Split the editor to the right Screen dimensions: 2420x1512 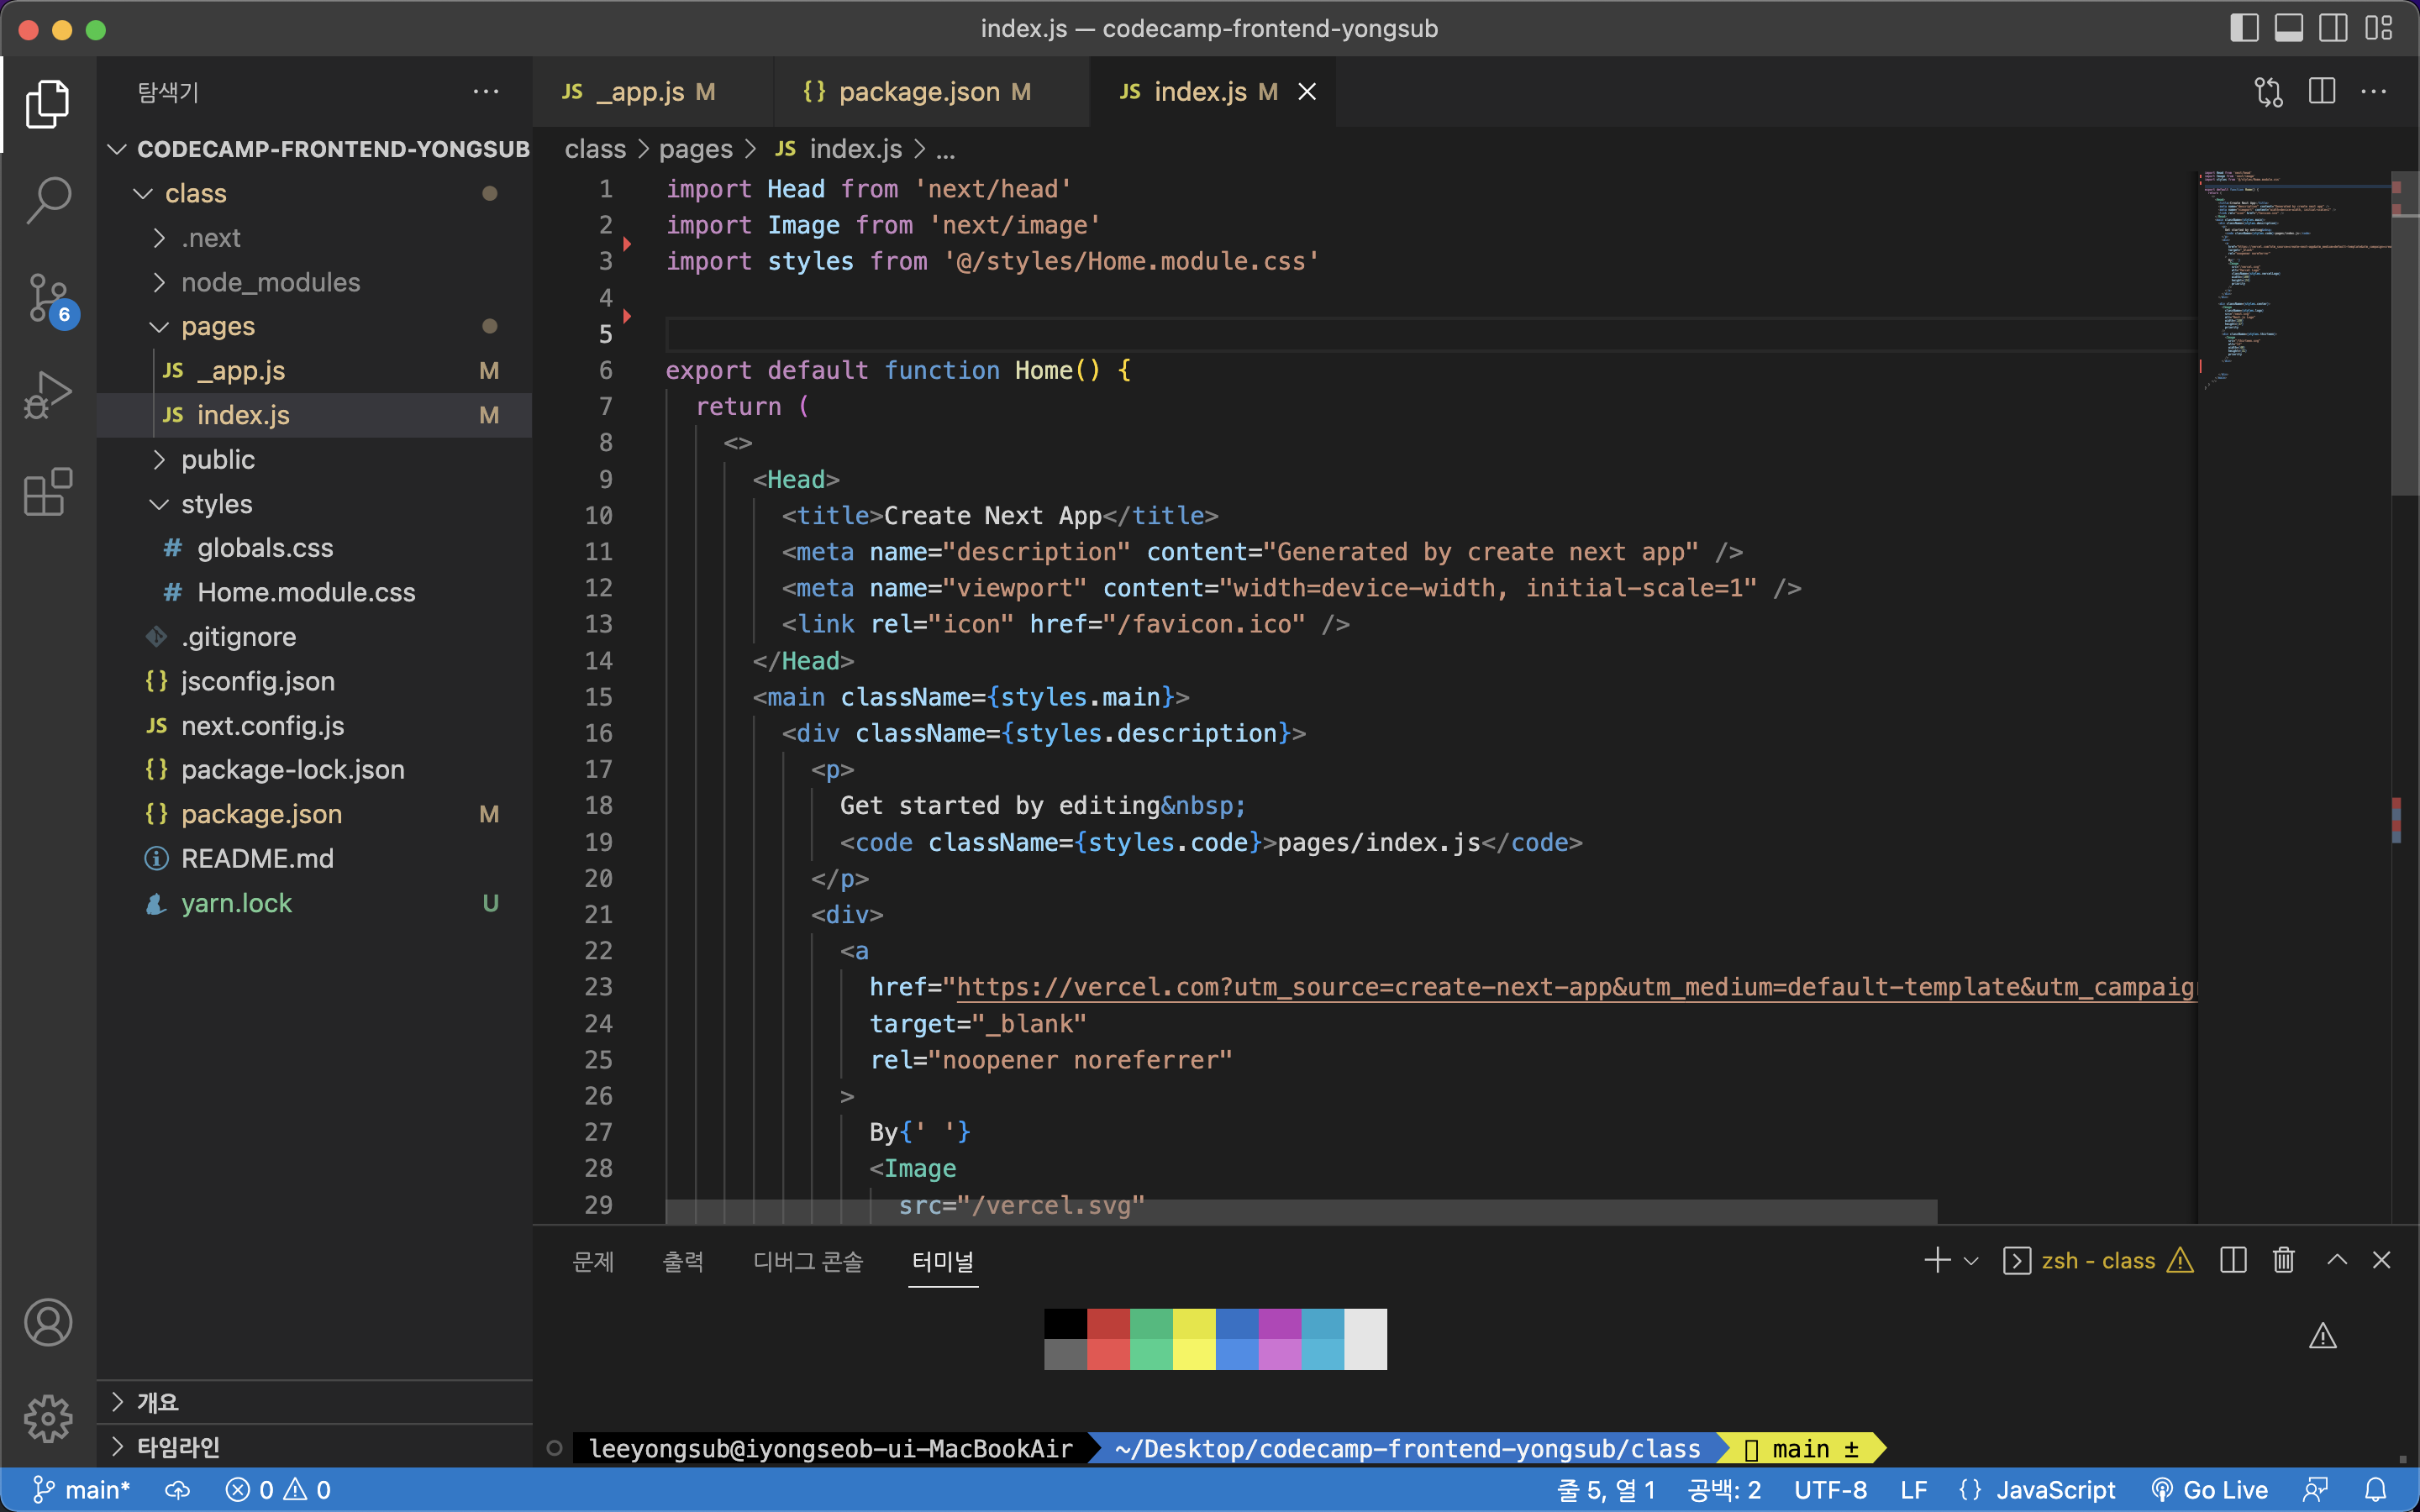(x=2322, y=92)
